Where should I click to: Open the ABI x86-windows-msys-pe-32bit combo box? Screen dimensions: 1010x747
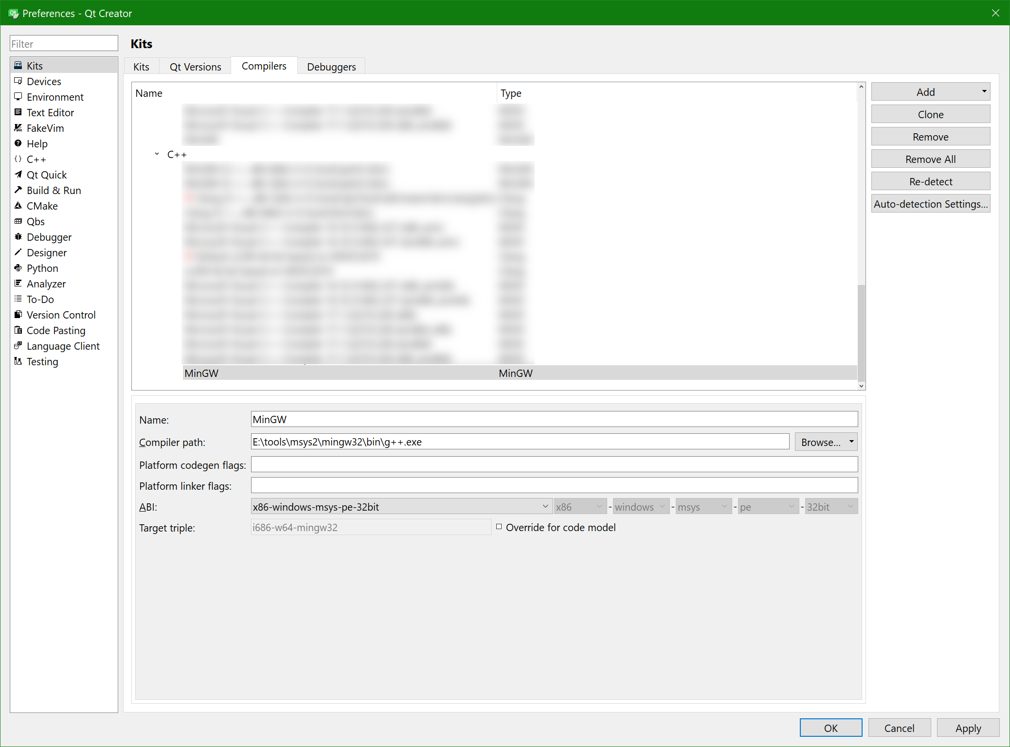click(401, 507)
